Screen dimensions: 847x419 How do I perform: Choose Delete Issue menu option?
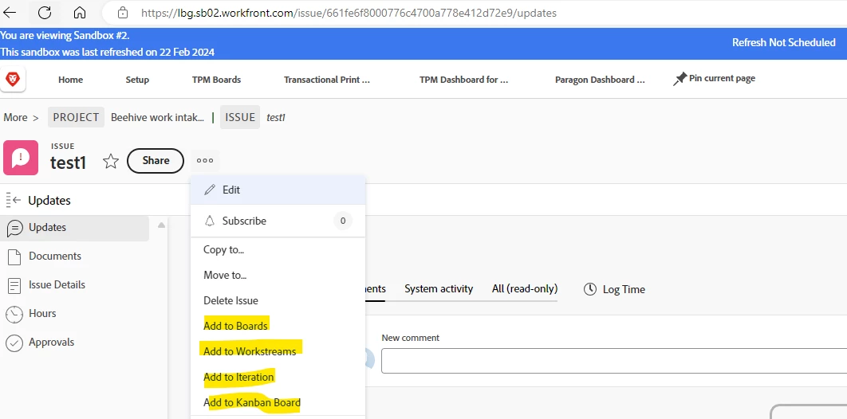230,300
